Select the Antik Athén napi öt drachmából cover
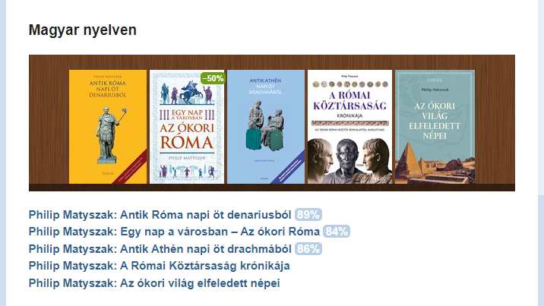Viewport: 544px width, 306px height. (265, 127)
